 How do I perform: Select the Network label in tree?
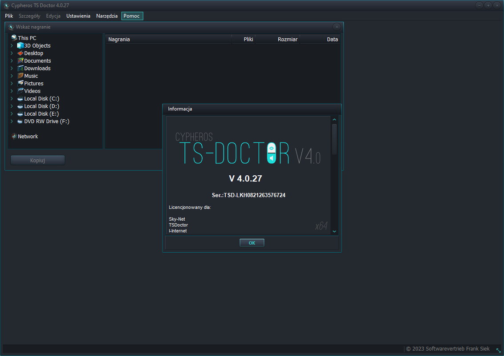coord(28,136)
